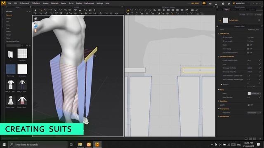Select Avatar in the Library list
Image resolution: width=264 pixels, height=148 pixels.
click(x=8, y=18)
